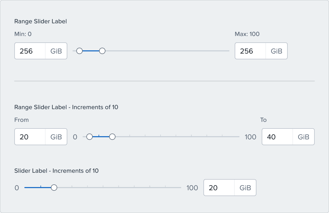The image size is (329, 213).
Task: Click the To input field showing 40
Action: tap(277, 137)
